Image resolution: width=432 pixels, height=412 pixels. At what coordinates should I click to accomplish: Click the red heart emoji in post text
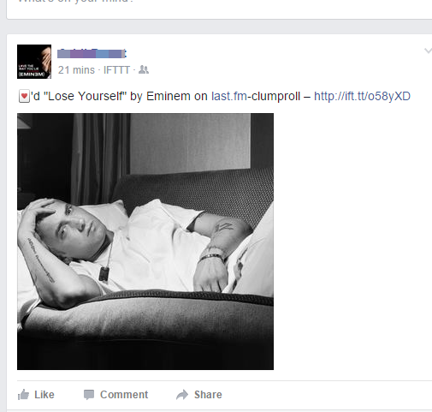(24, 96)
